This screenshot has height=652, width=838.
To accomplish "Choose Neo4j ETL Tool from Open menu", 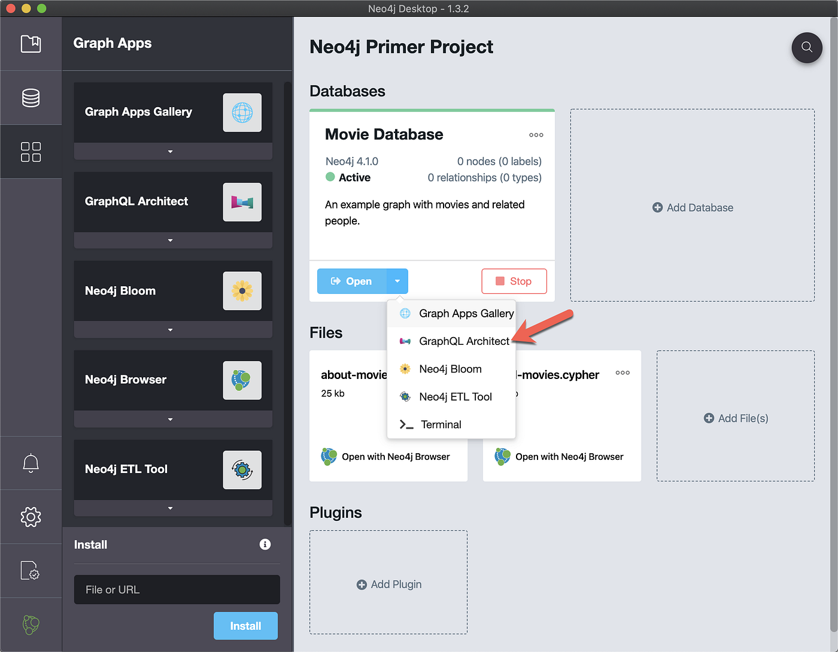I will (x=451, y=396).
